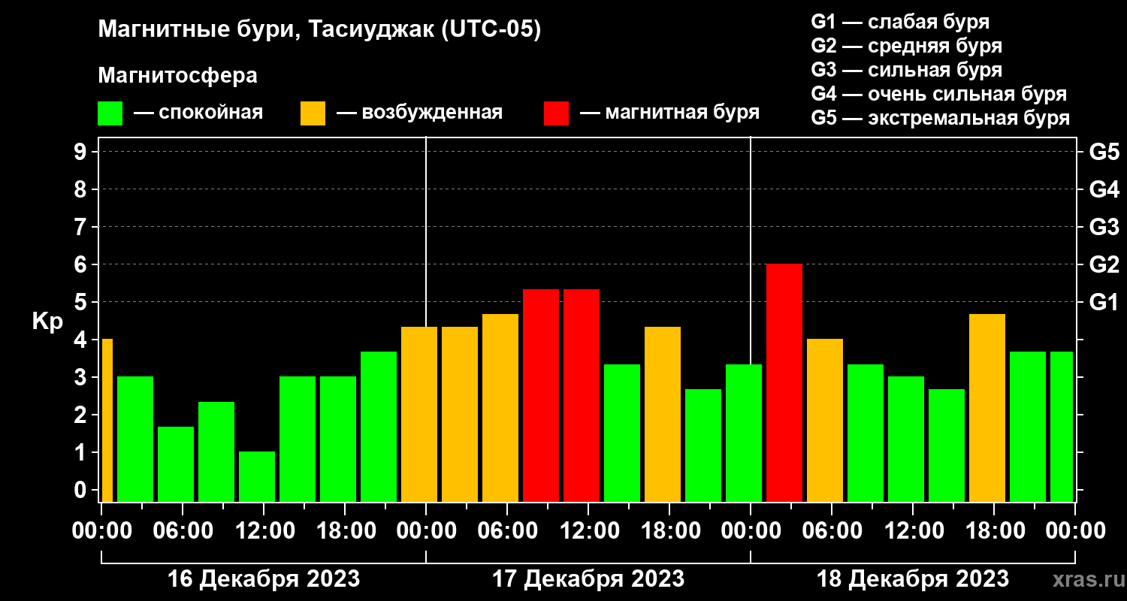Click the '06:00' time label under 16 December
Image resolution: width=1127 pixels, height=601 pixels.
183,530
